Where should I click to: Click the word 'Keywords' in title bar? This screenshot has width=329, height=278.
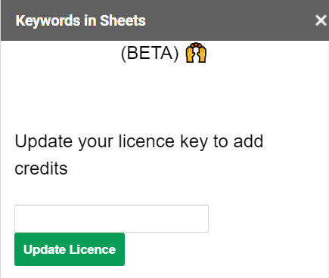pyautogui.click(x=48, y=21)
